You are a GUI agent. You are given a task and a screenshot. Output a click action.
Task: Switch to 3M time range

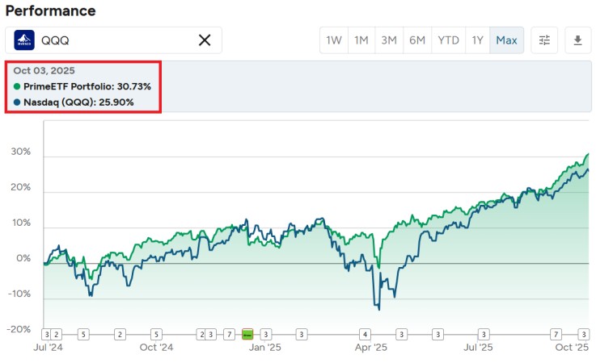[x=389, y=40]
